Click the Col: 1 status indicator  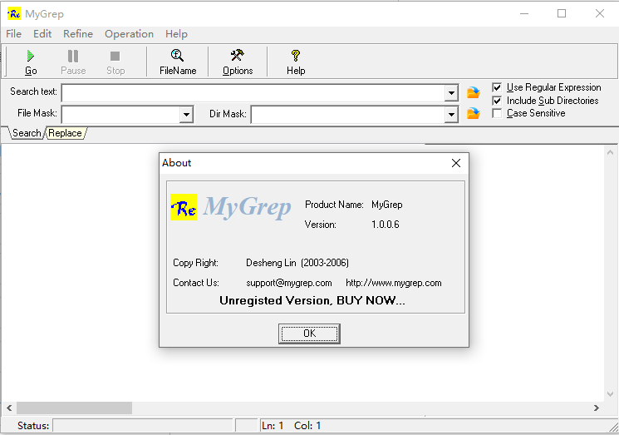pos(307,426)
